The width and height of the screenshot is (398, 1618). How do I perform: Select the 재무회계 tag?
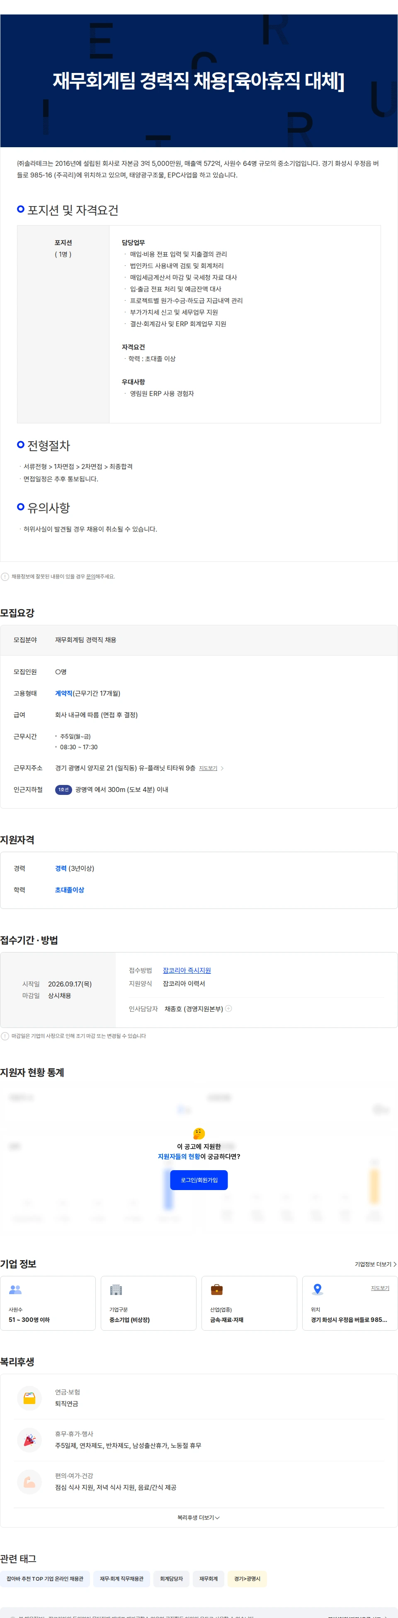[209, 1579]
